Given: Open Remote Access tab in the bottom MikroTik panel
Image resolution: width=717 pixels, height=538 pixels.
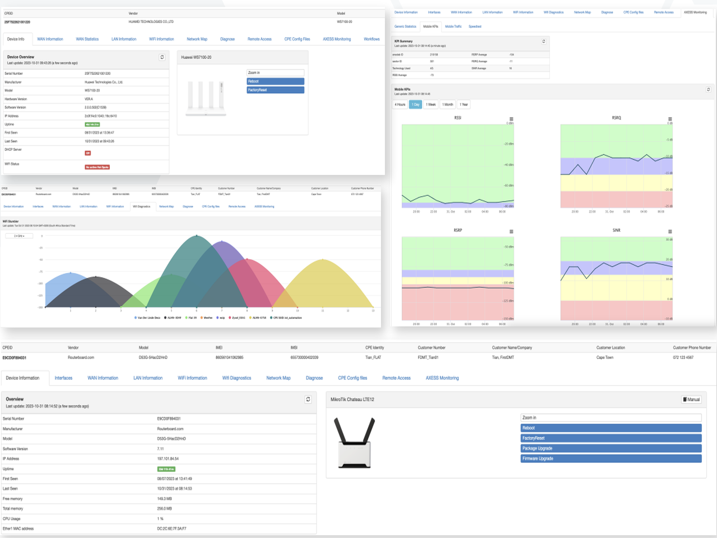Looking at the screenshot, I should [x=396, y=378].
